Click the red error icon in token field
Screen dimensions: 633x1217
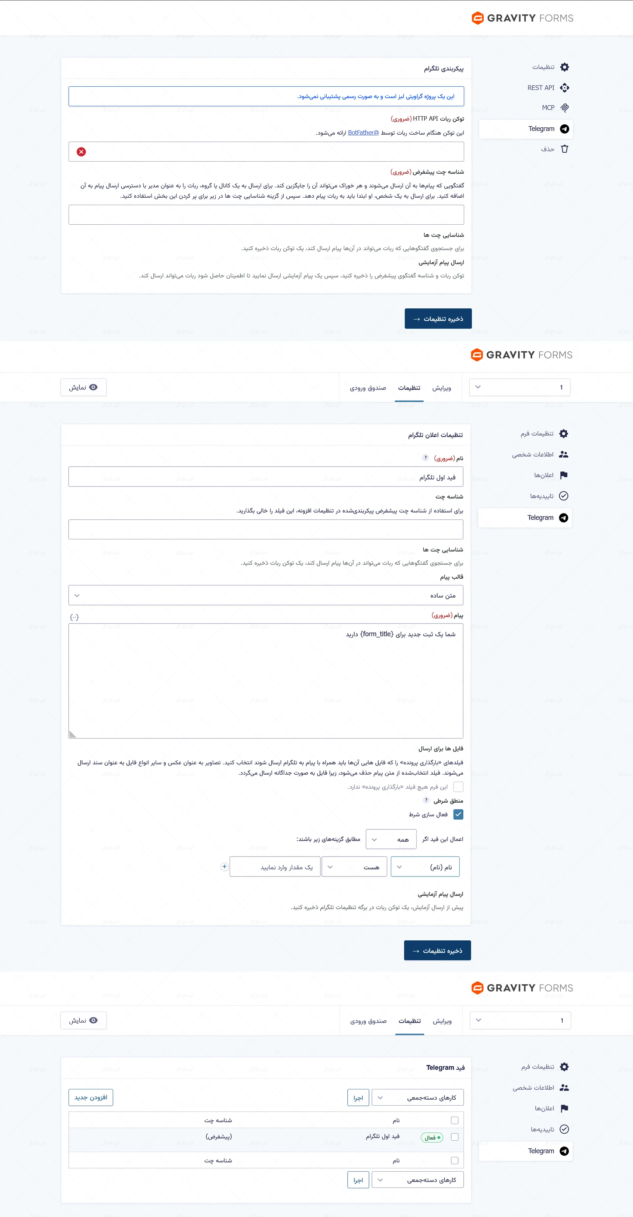[x=81, y=152]
